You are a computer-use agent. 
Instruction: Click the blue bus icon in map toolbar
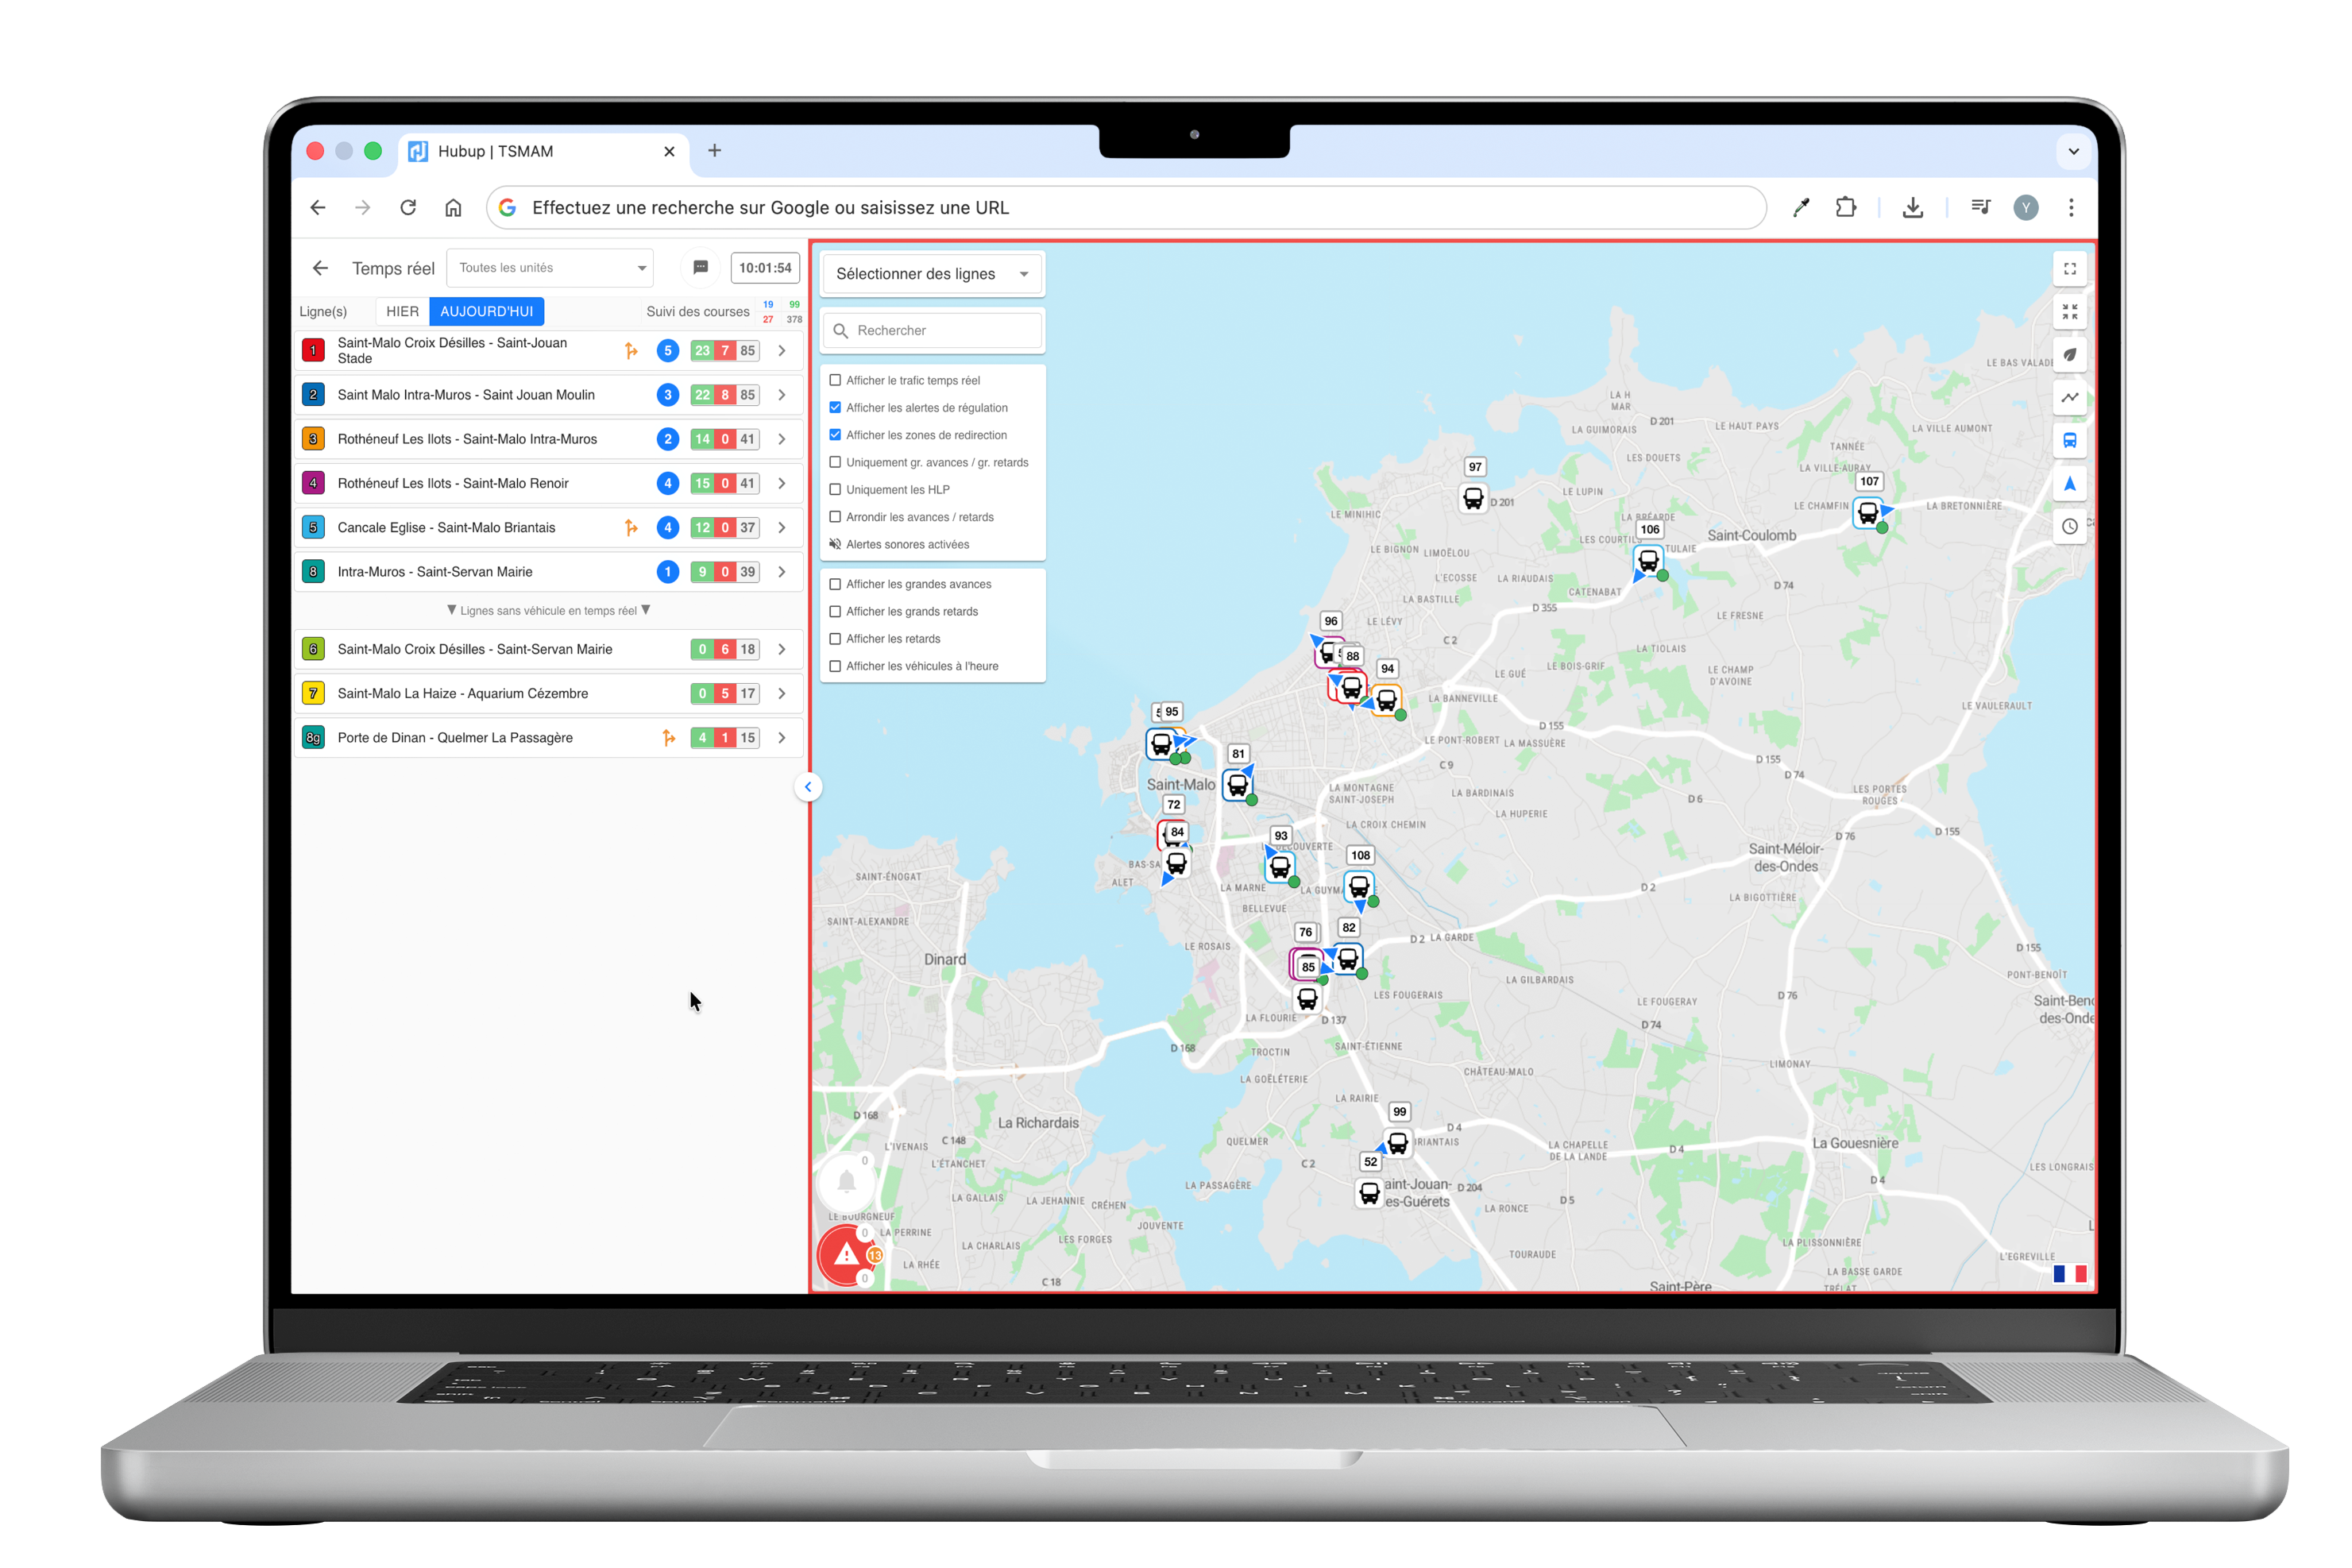tap(2069, 441)
